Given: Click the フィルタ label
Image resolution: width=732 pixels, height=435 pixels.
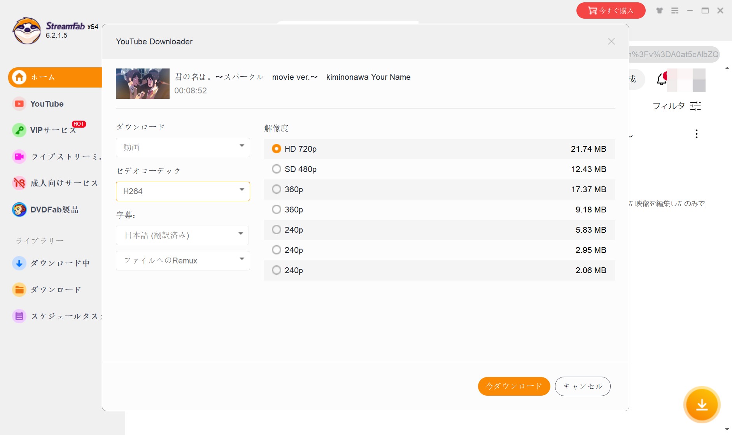Looking at the screenshot, I should [x=669, y=106].
